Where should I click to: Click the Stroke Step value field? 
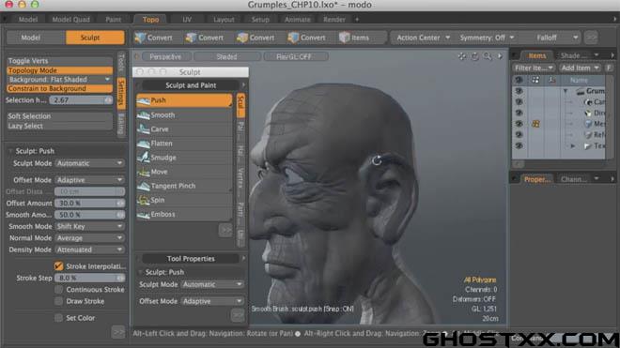pos(89,278)
